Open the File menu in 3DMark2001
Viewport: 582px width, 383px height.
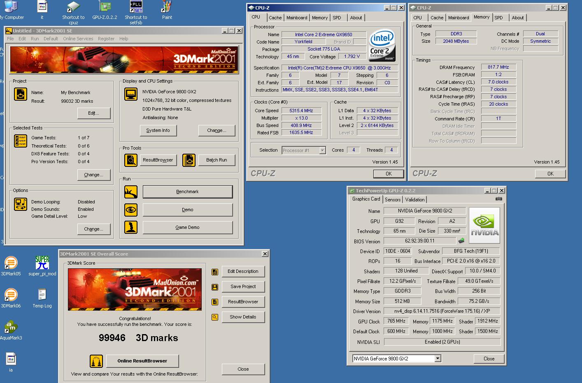(x=10, y=39)
